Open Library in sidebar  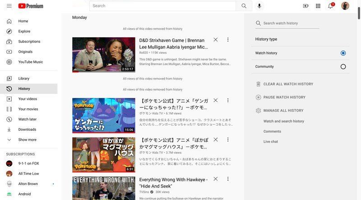pyautogui.click(x=29, y=79)
